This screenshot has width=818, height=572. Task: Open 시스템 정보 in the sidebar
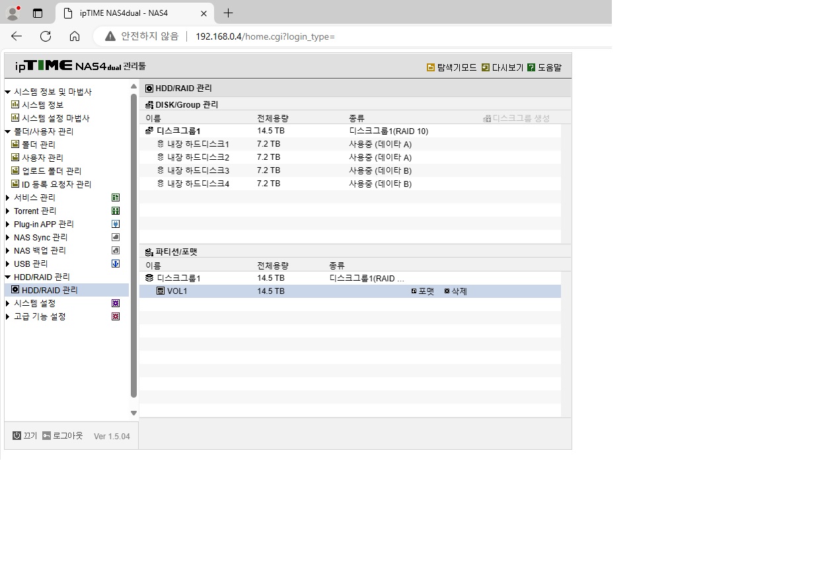[42, 105]
